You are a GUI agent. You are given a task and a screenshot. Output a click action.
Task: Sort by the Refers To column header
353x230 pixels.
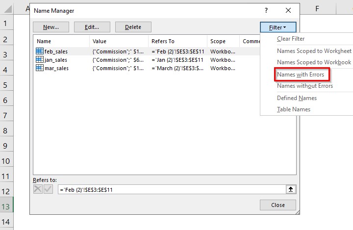[177, 41]
